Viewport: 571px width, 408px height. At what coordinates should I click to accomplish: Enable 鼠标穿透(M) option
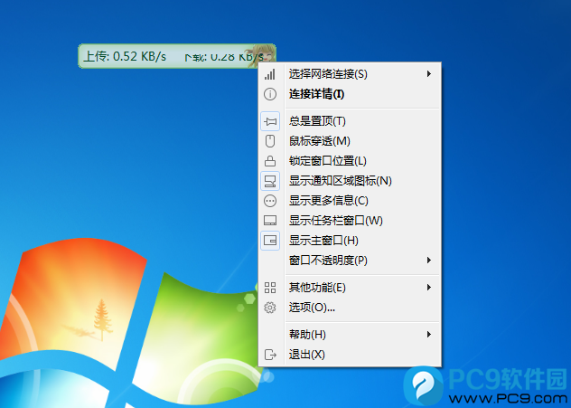(x=350, y=141)
